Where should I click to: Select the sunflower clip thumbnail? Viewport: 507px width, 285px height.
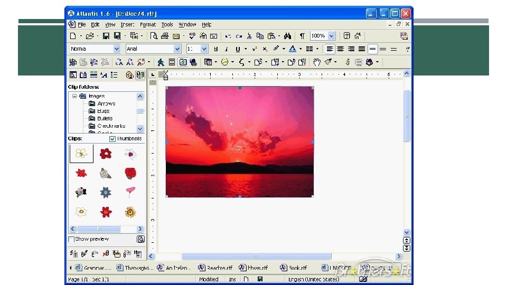(x=130, y=212)
